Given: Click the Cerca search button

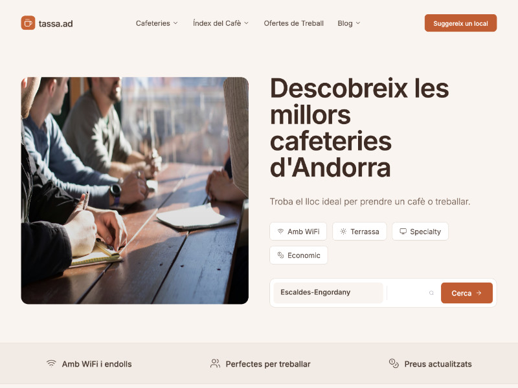Looking at the screenshot, I should [466, 293].
